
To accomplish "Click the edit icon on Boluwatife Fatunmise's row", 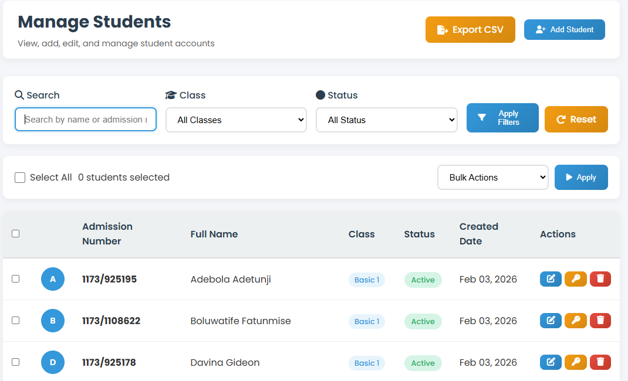I will 551,321.
